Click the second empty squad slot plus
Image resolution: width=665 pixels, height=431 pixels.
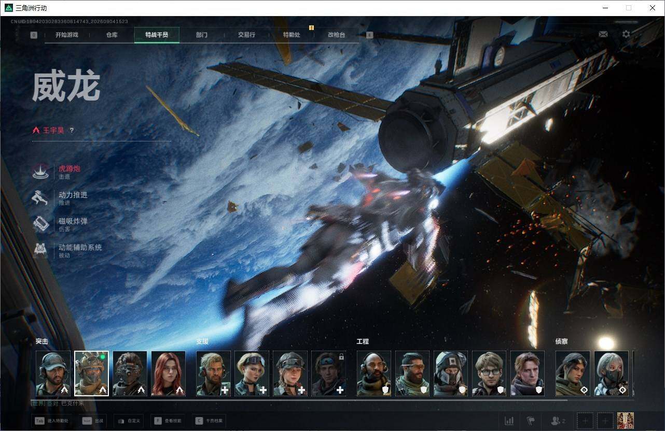click(x=605, y=421)
